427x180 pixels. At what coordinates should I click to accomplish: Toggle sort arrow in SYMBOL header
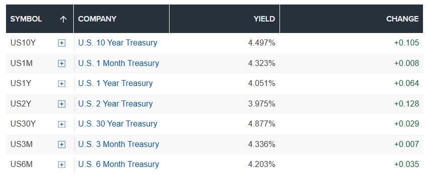pyautogui.click(x=63, y=19)
